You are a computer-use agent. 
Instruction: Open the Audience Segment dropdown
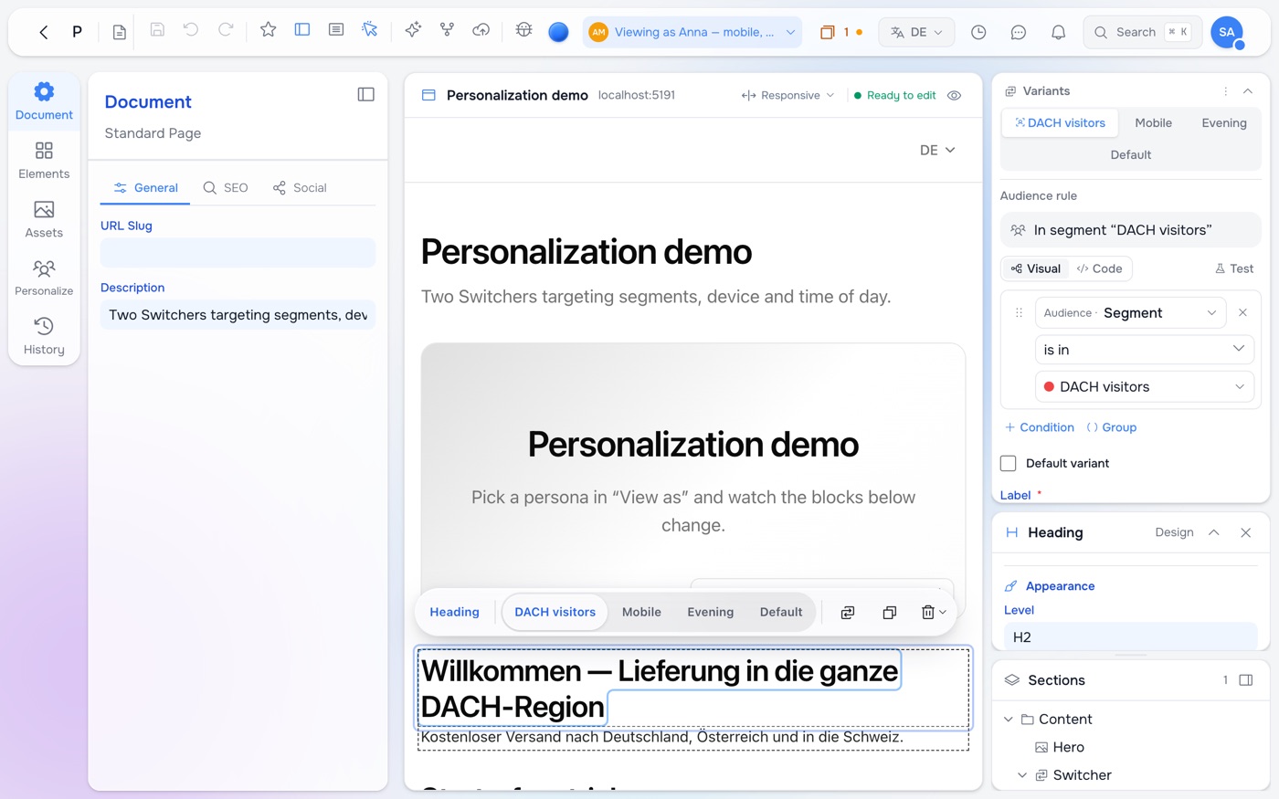[x=1130, y=312]
